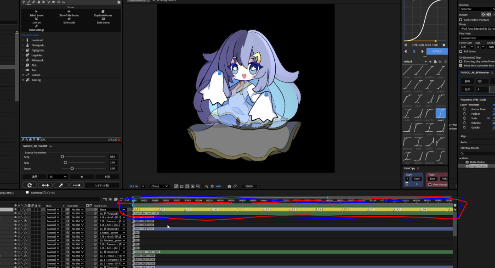Select the Arthropod rig preset
The height and width of the screenshot is (268, 495).
35,60
